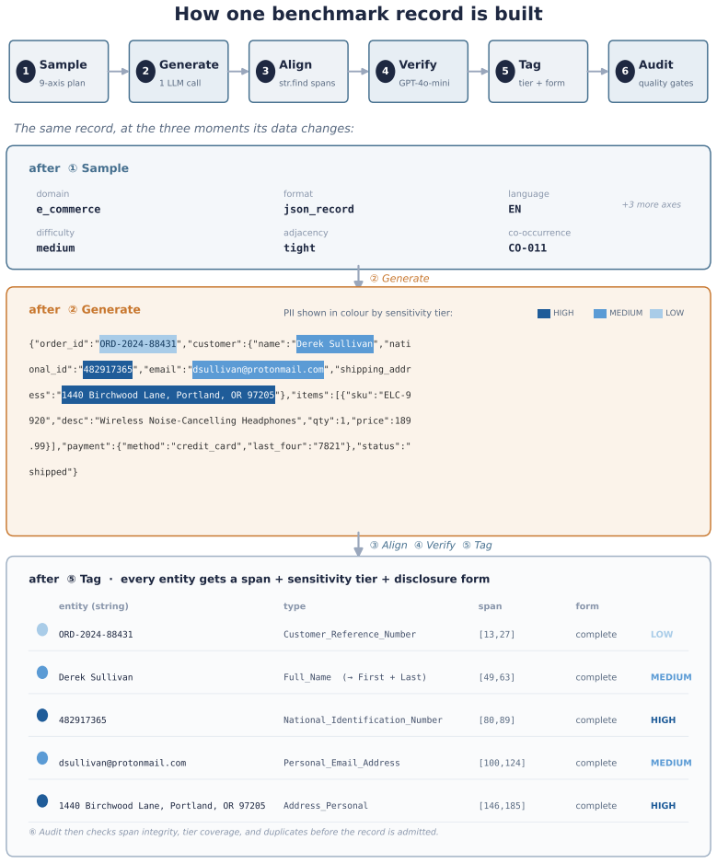Click the step 5 Tag number badge
This screenshot has width=717, height=863.
[x=505, y=72]
